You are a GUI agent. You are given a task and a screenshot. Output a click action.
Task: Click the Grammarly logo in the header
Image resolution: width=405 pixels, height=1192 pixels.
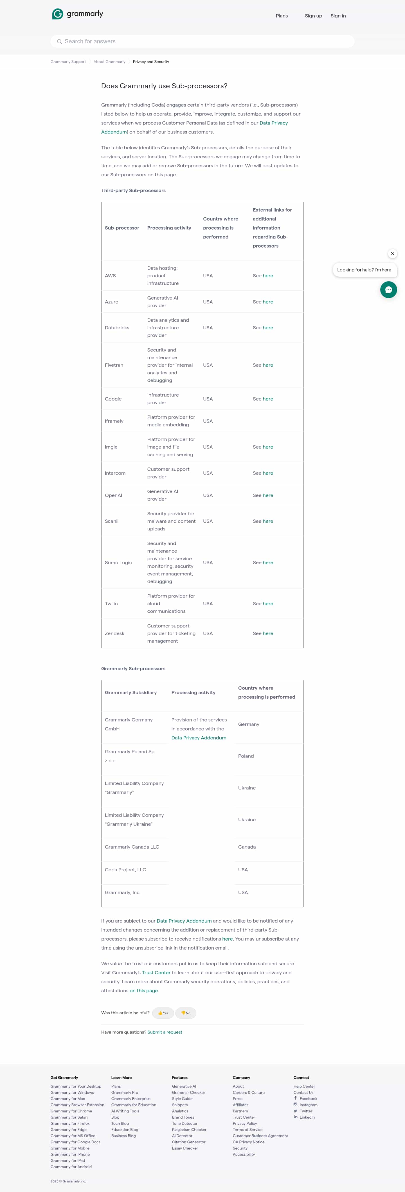click(x=77, y=14)
